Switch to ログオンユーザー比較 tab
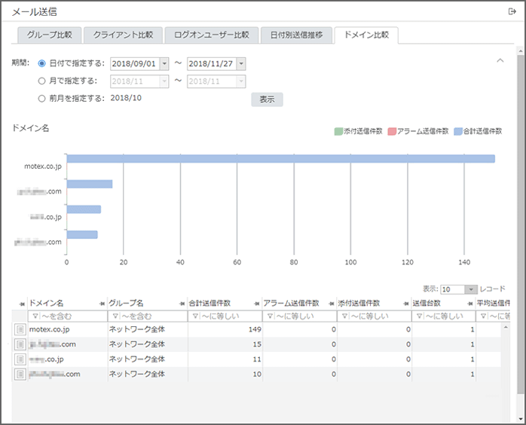 212,35
